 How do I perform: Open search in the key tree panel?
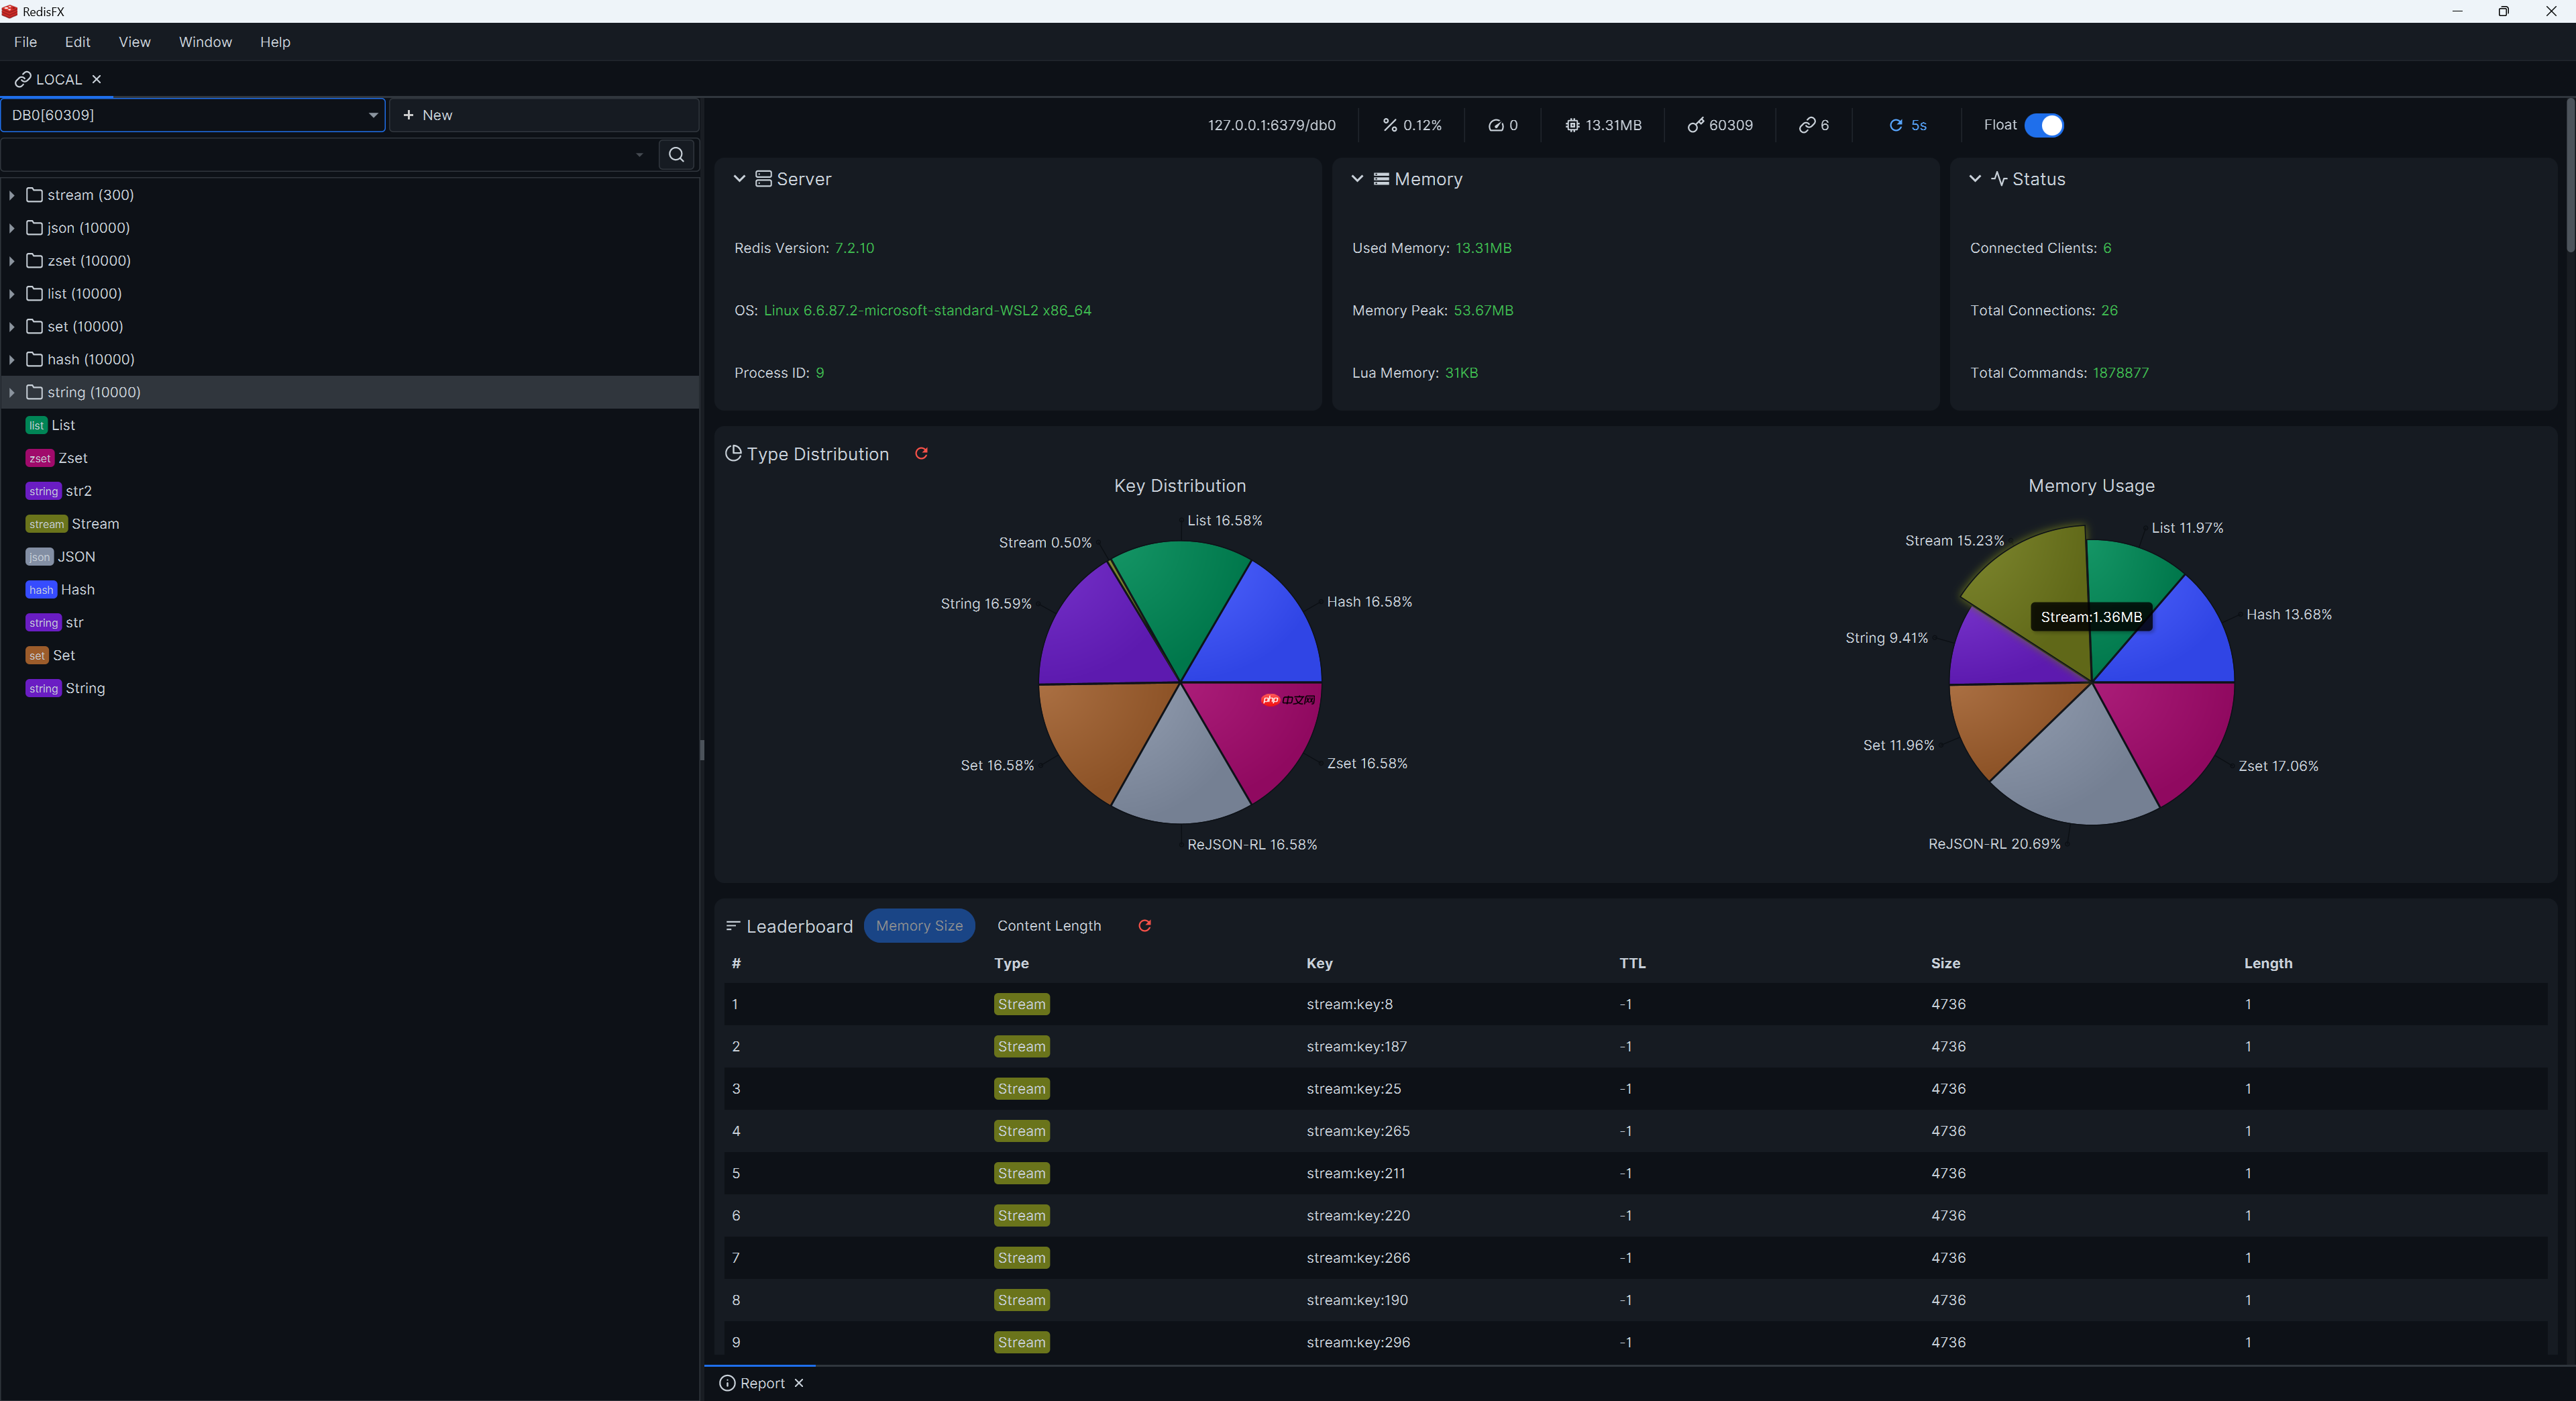[676, 154]
